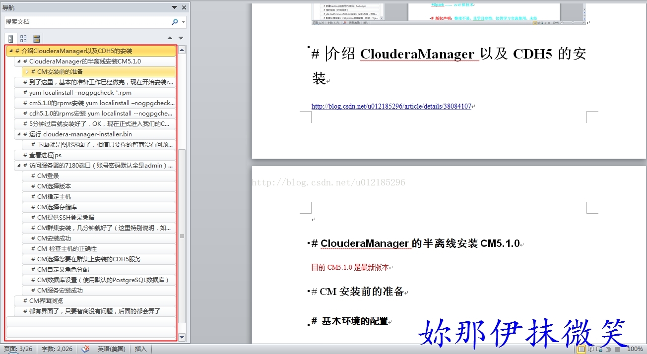647x354 pixels.
Task: Jump to heading CM数据库设置
Action: 99,280
